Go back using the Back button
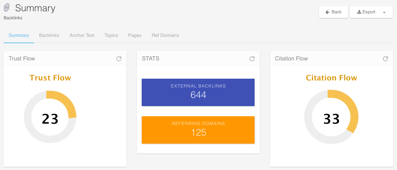The width and height of the screenshot is (397, 170). [333, 12]
